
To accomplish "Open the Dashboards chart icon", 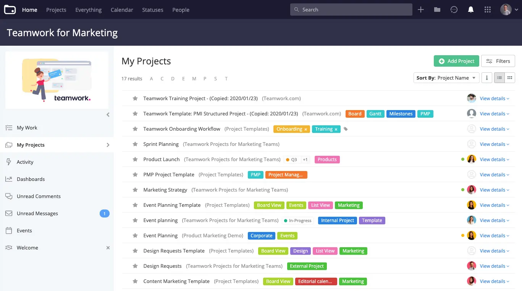I will (9, 179).
